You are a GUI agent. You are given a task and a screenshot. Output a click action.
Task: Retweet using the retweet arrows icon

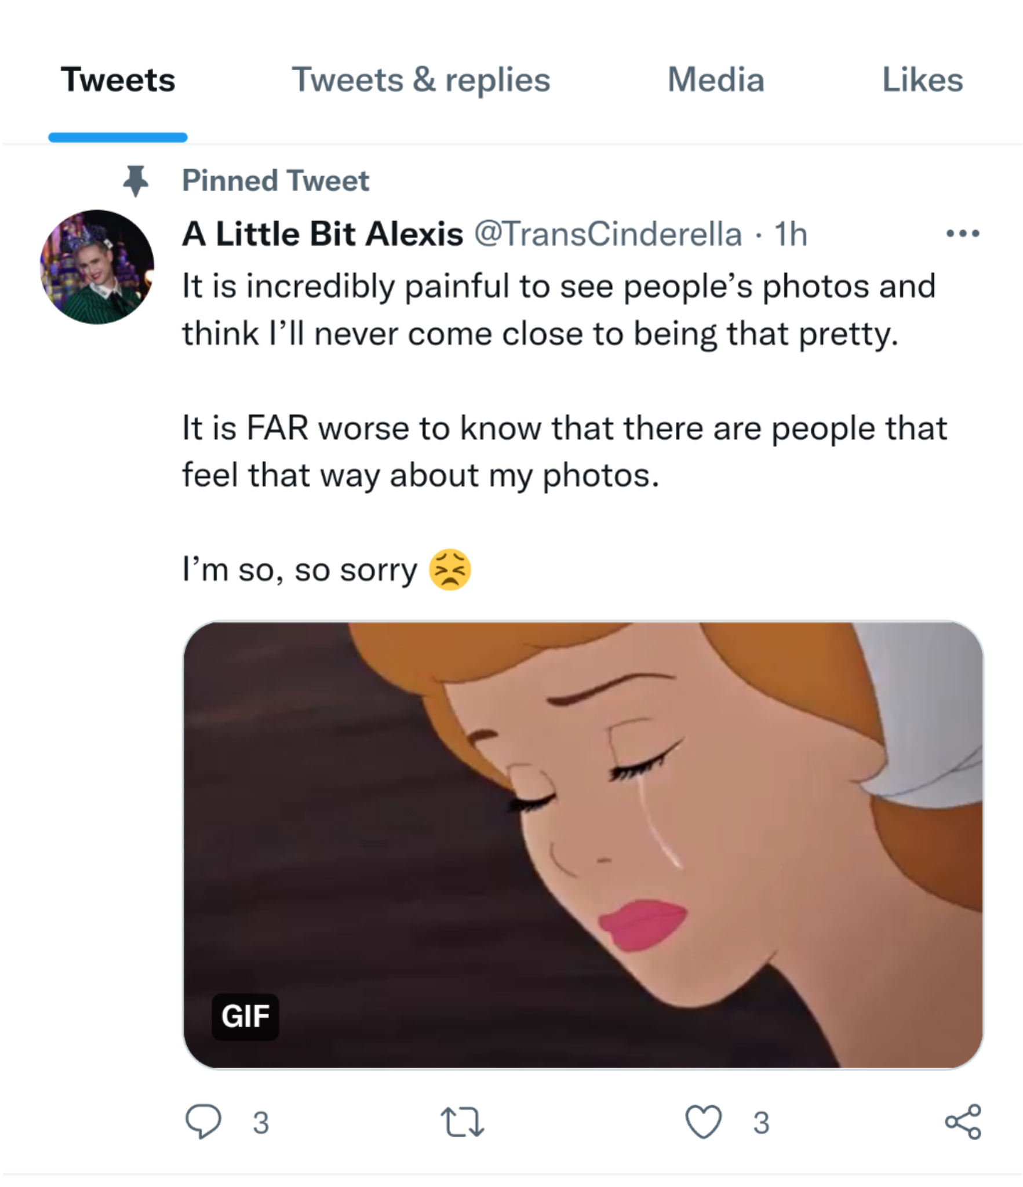coord(462,1122)
